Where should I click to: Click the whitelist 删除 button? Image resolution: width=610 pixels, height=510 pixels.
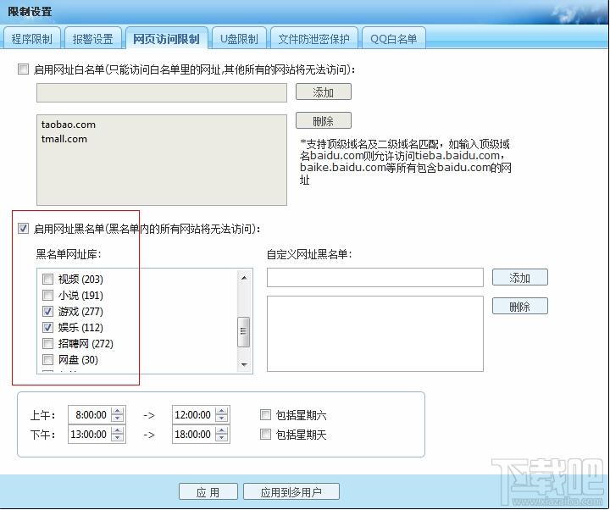(324, 121)
